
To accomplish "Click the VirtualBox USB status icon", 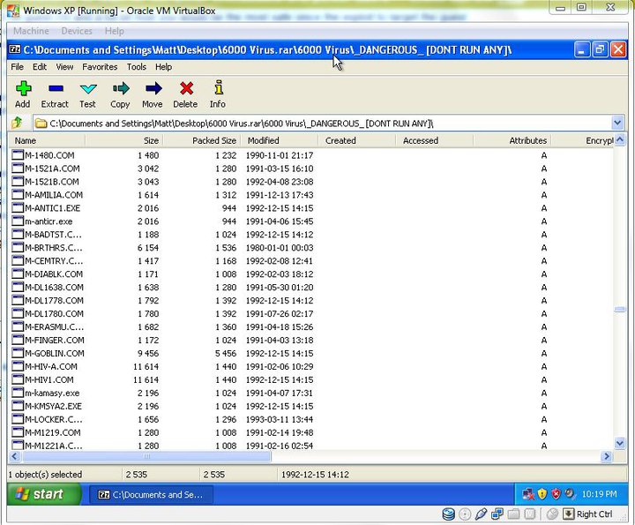I will click(481, 514).
